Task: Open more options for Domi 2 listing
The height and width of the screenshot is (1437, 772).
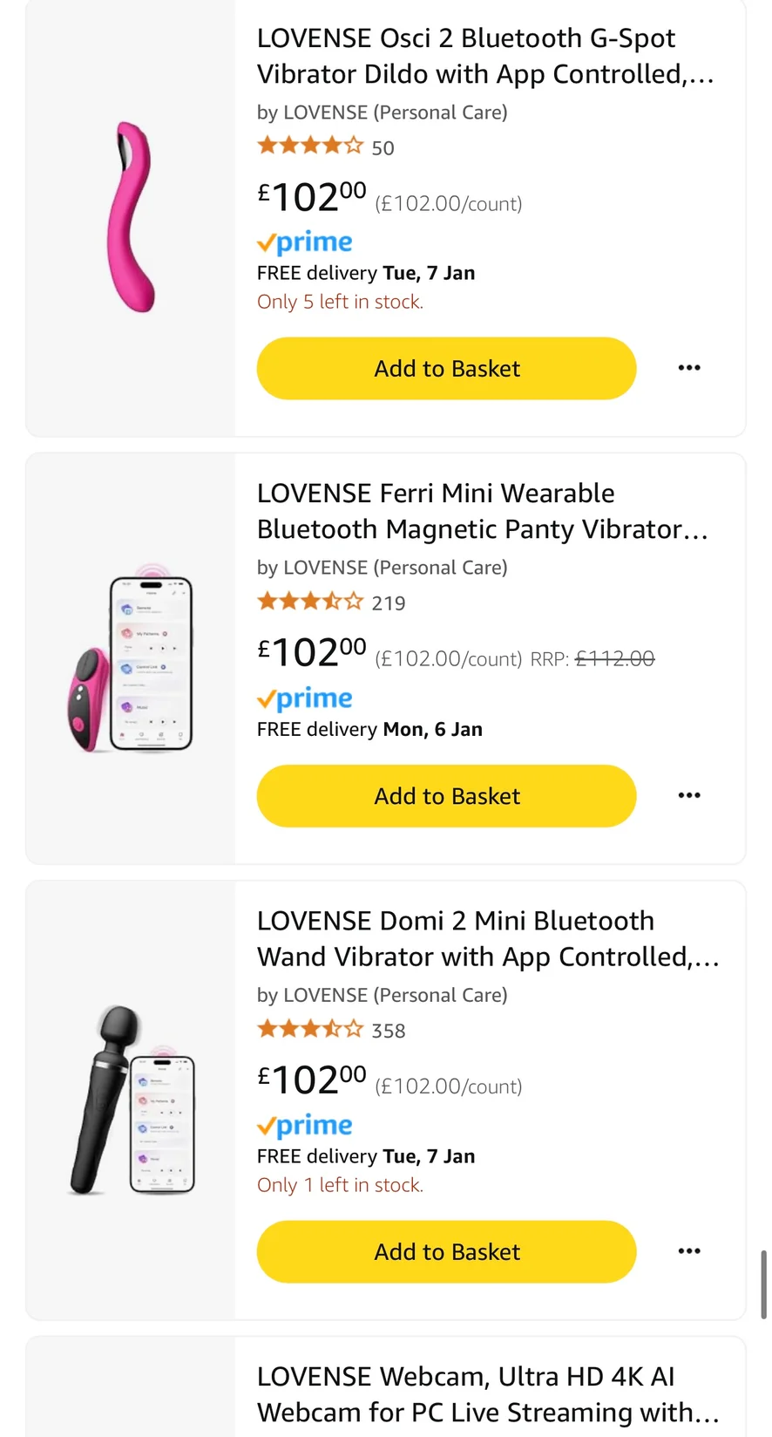Action: point(689,1251)
